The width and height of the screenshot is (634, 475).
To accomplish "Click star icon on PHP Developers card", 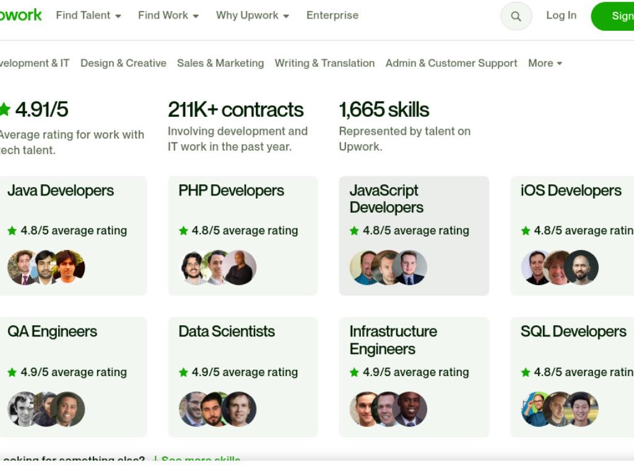I will click(183, 231).
